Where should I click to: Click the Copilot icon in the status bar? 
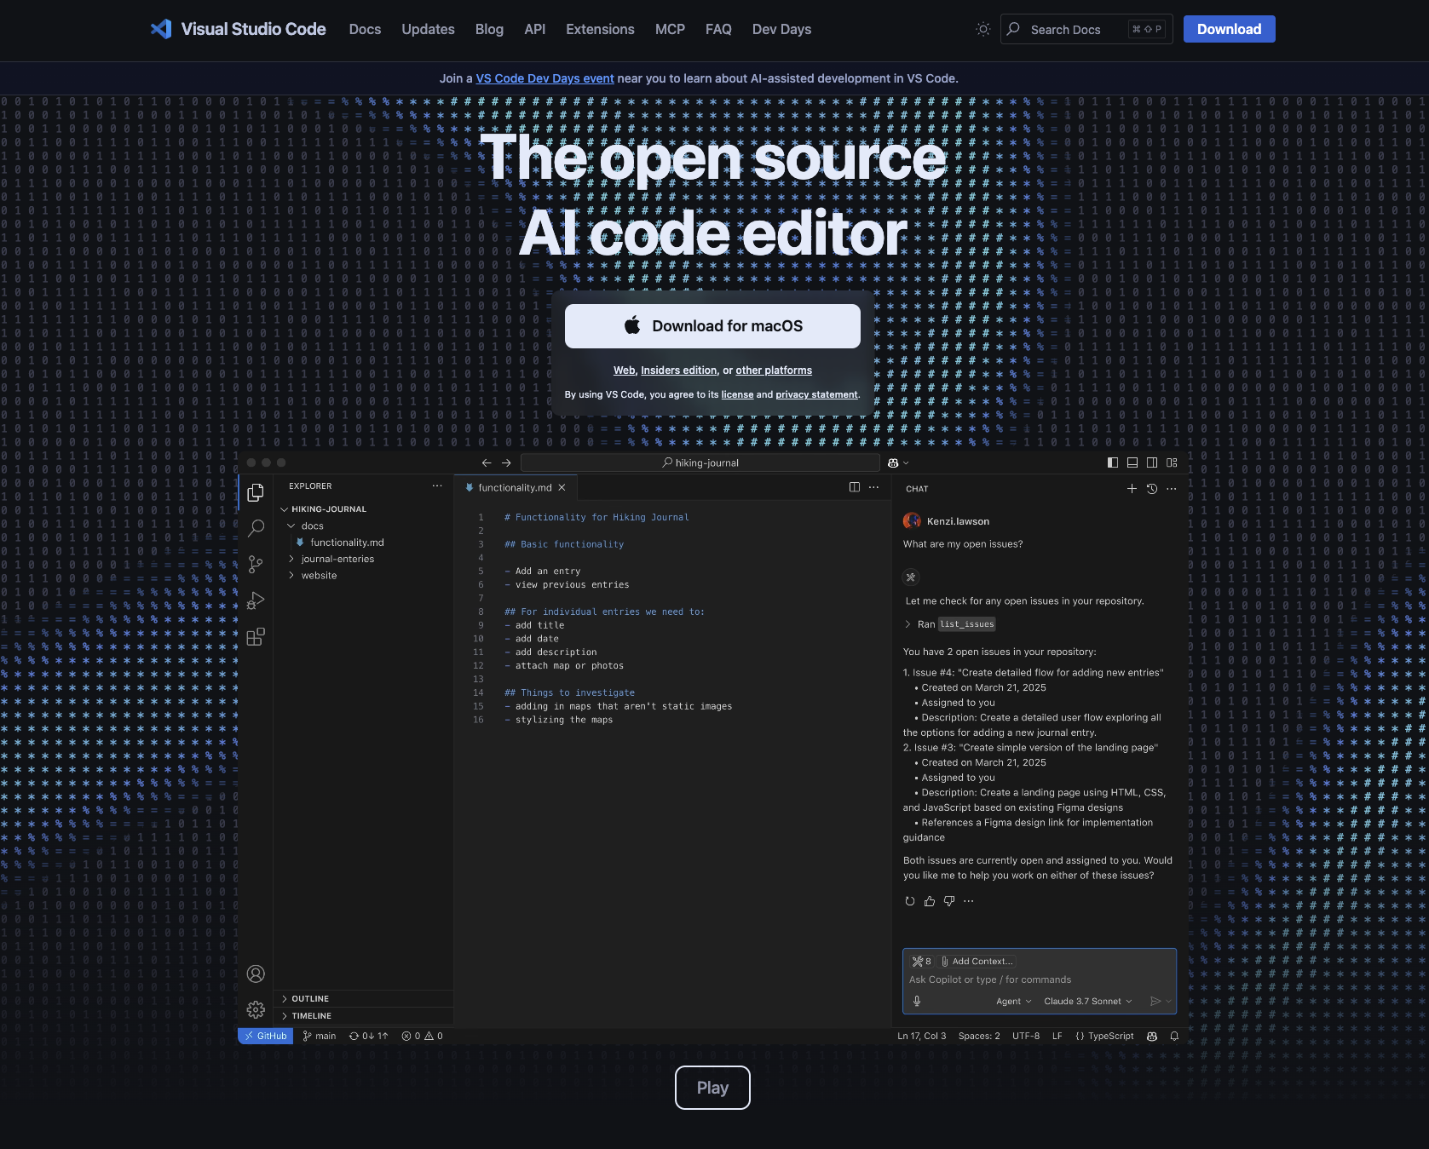[1152, 1036]
